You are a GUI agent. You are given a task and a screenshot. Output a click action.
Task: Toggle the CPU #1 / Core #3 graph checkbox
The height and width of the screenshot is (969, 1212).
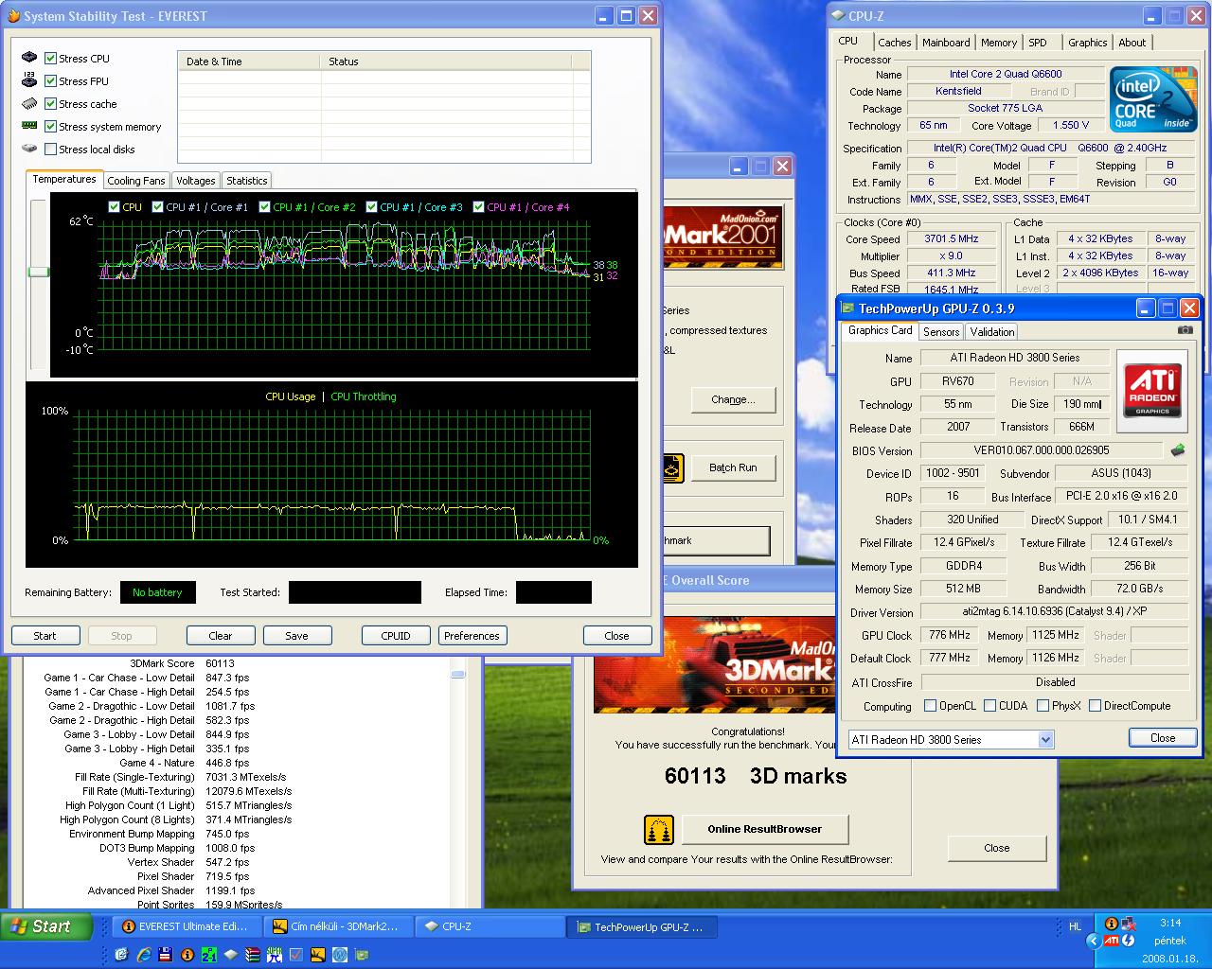click(372, 207)
